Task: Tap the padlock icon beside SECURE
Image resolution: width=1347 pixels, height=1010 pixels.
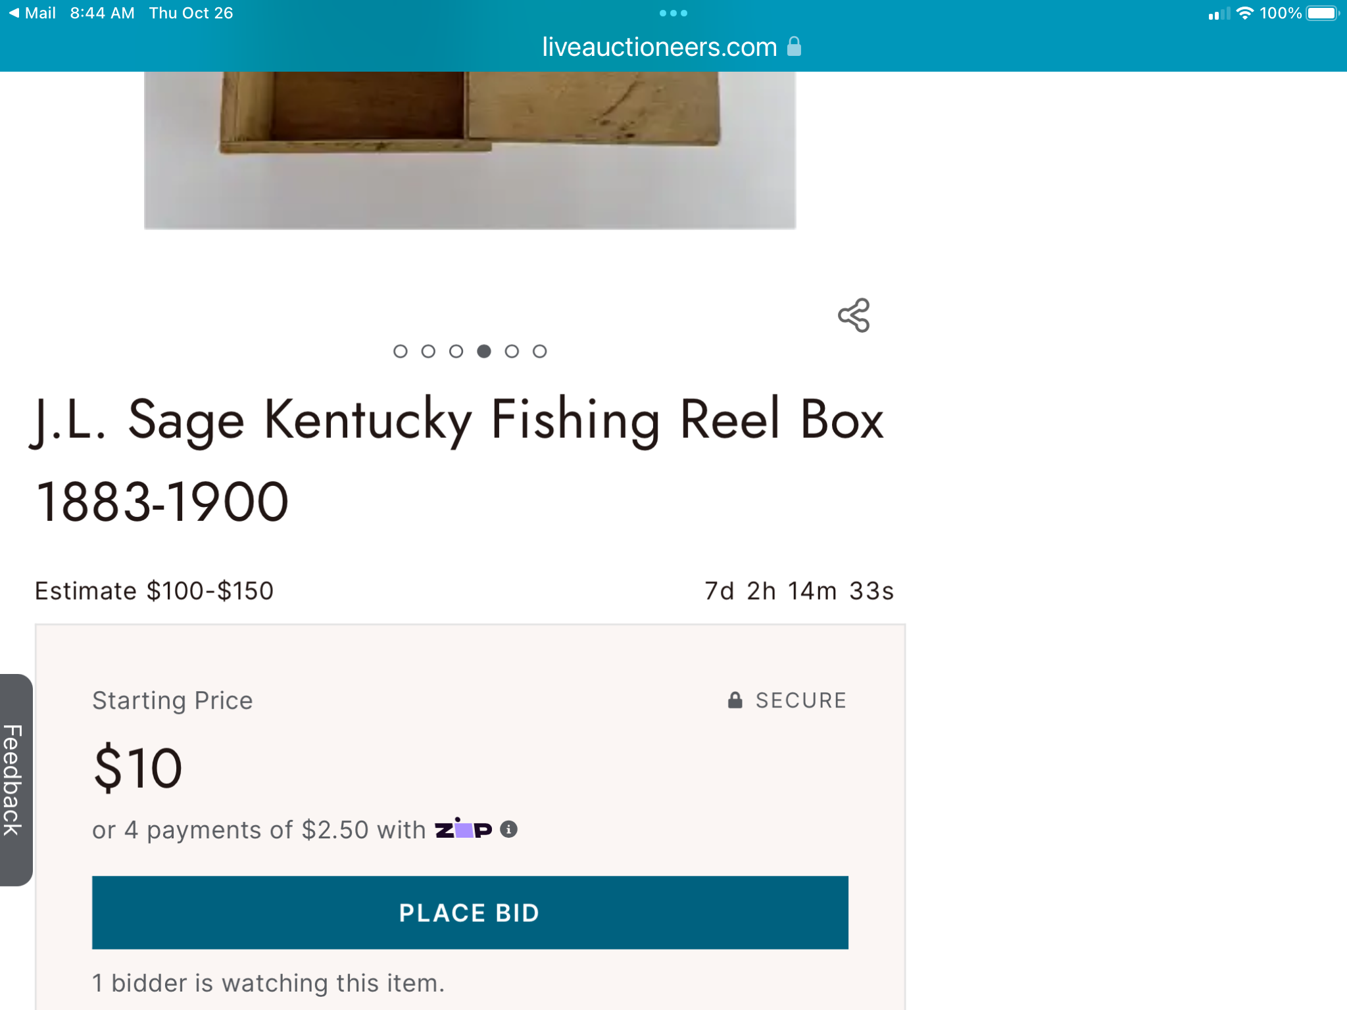Action: (x=735, y=700)
